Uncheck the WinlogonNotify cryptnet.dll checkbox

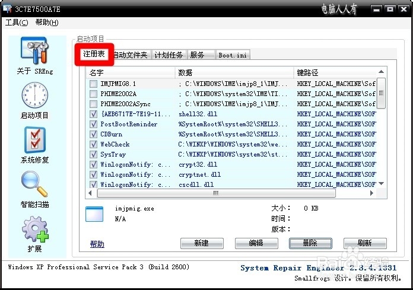(x=93, y=174)
